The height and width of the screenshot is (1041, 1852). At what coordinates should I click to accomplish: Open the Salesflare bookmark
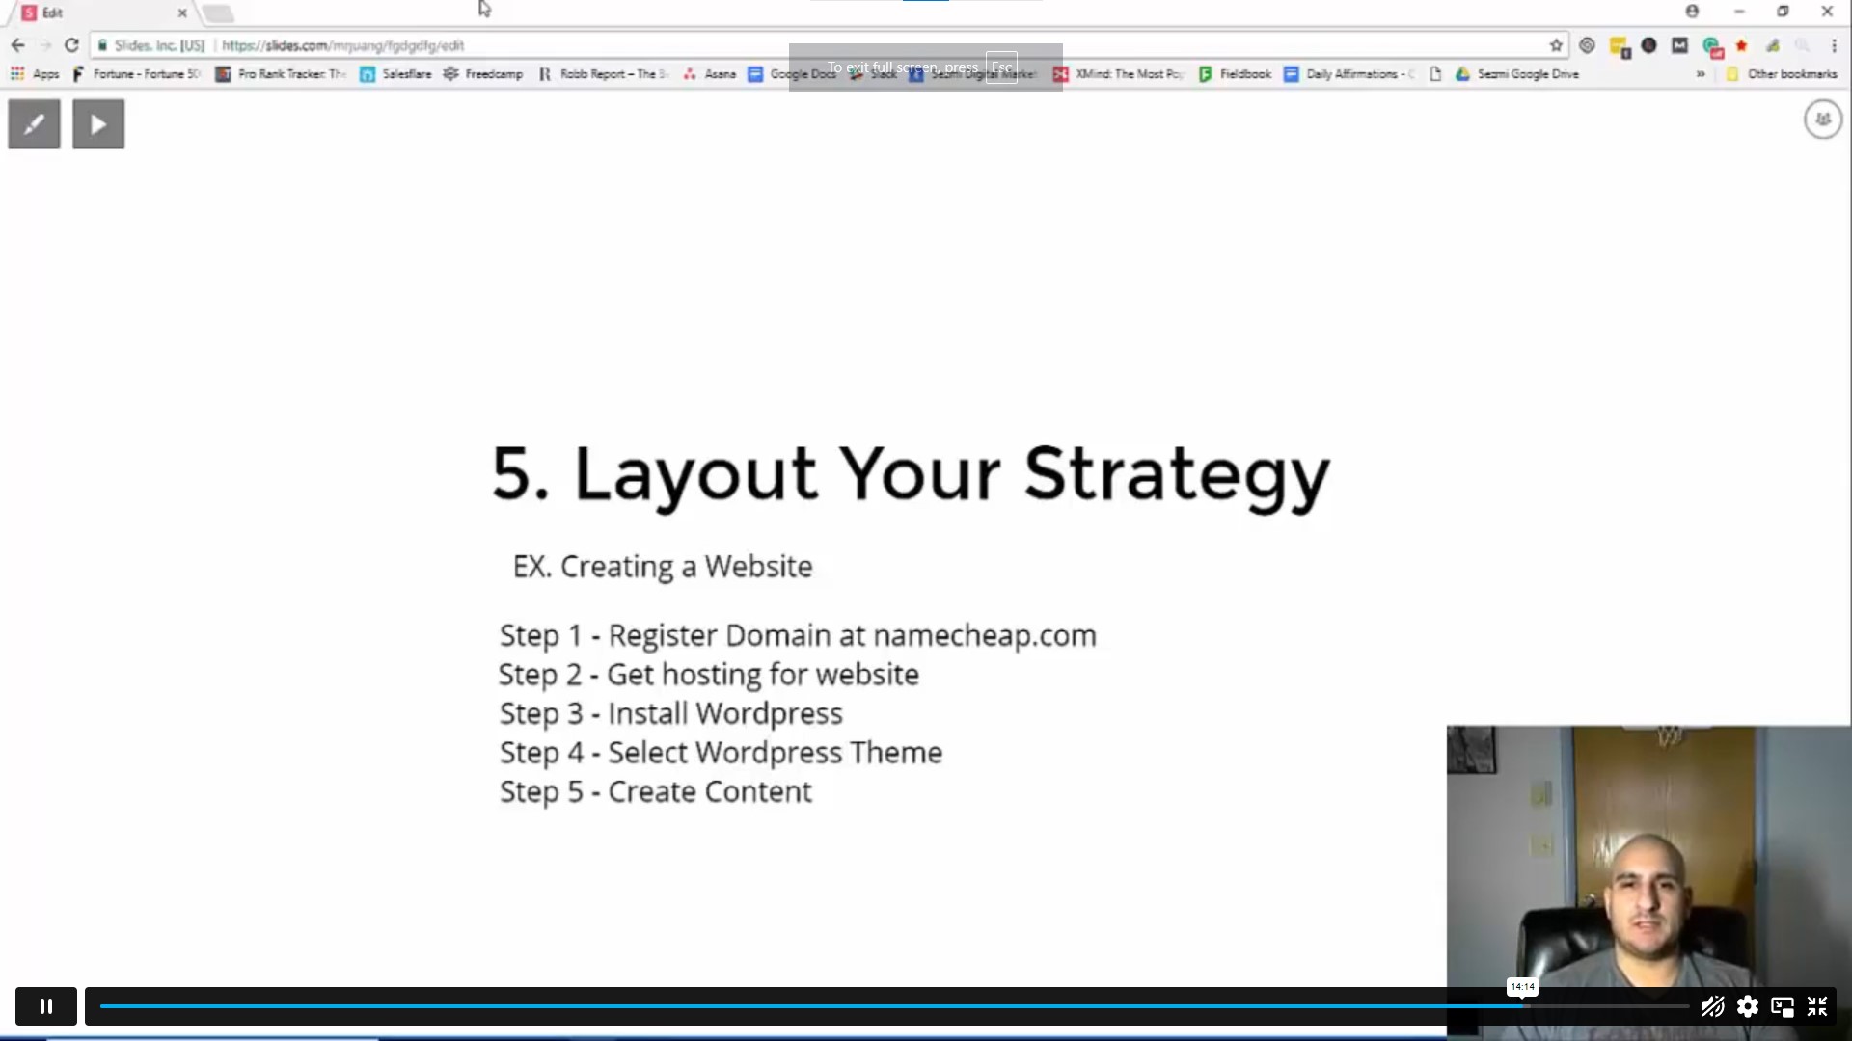[405, 73]
